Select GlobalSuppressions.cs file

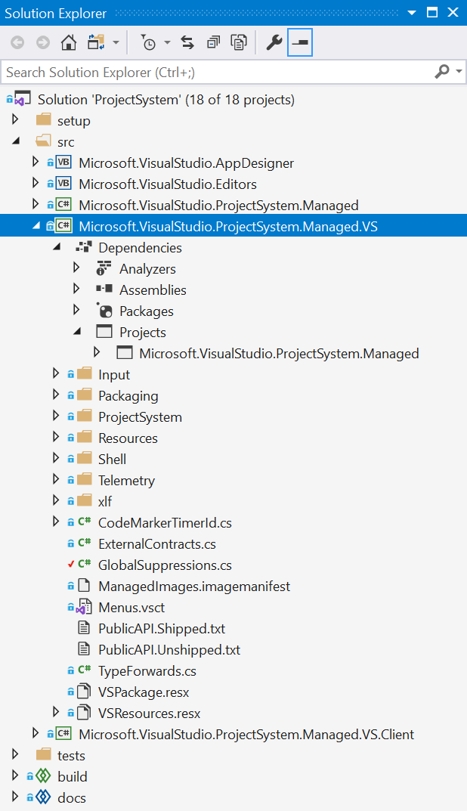click(x=165, y=565)
